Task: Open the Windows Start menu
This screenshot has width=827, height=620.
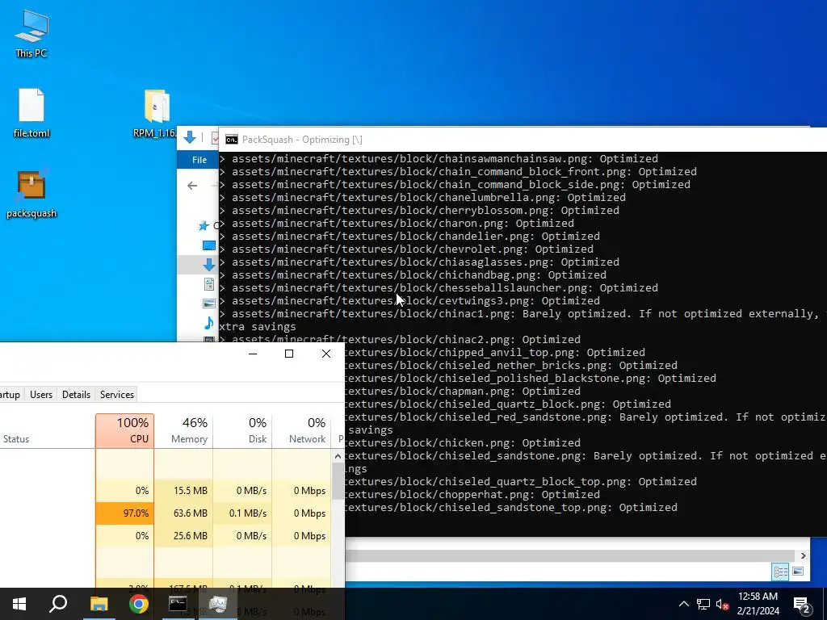Action: pyautogui.click(x=19, y=604)
